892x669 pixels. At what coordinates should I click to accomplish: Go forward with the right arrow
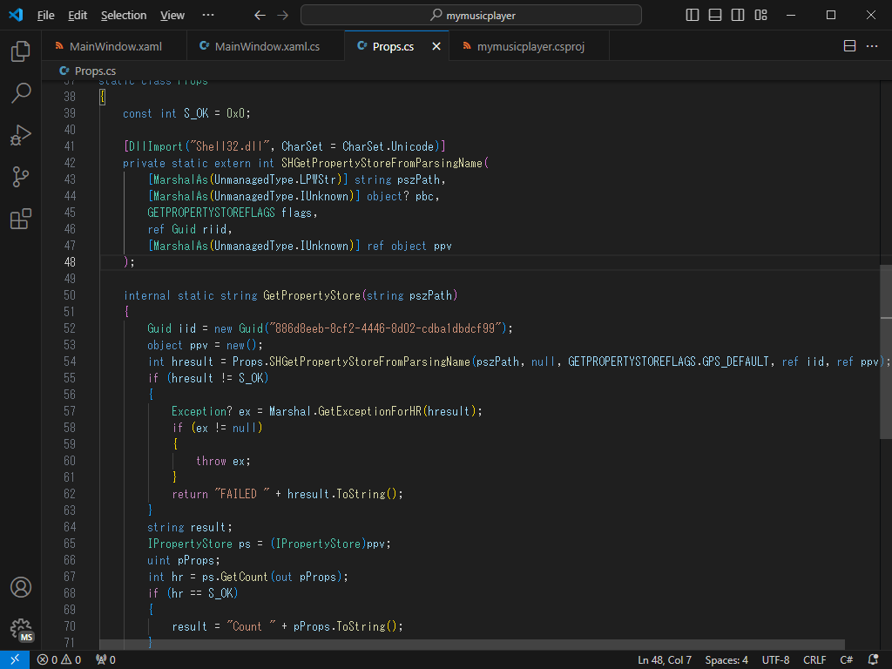coord(283,16)
